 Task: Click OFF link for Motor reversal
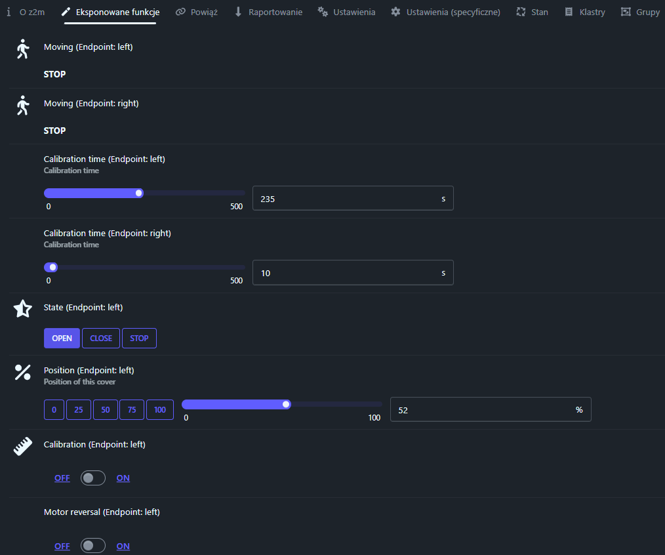click(62, 546)
